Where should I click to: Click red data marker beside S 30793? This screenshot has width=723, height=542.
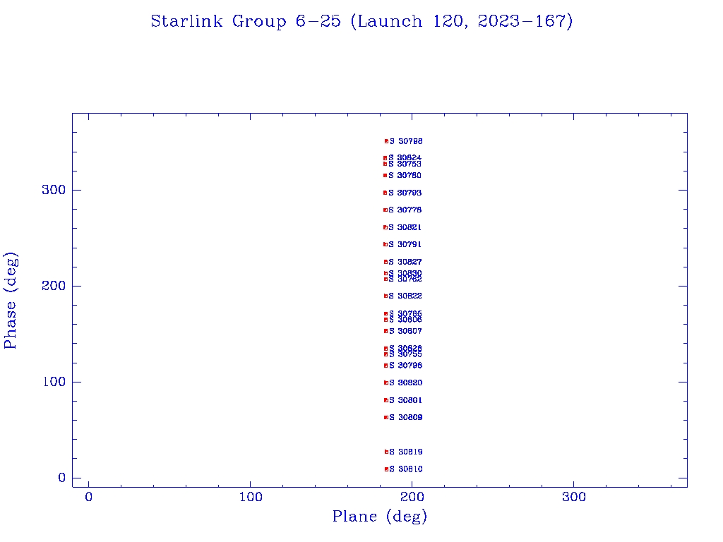tap(385, 193)
